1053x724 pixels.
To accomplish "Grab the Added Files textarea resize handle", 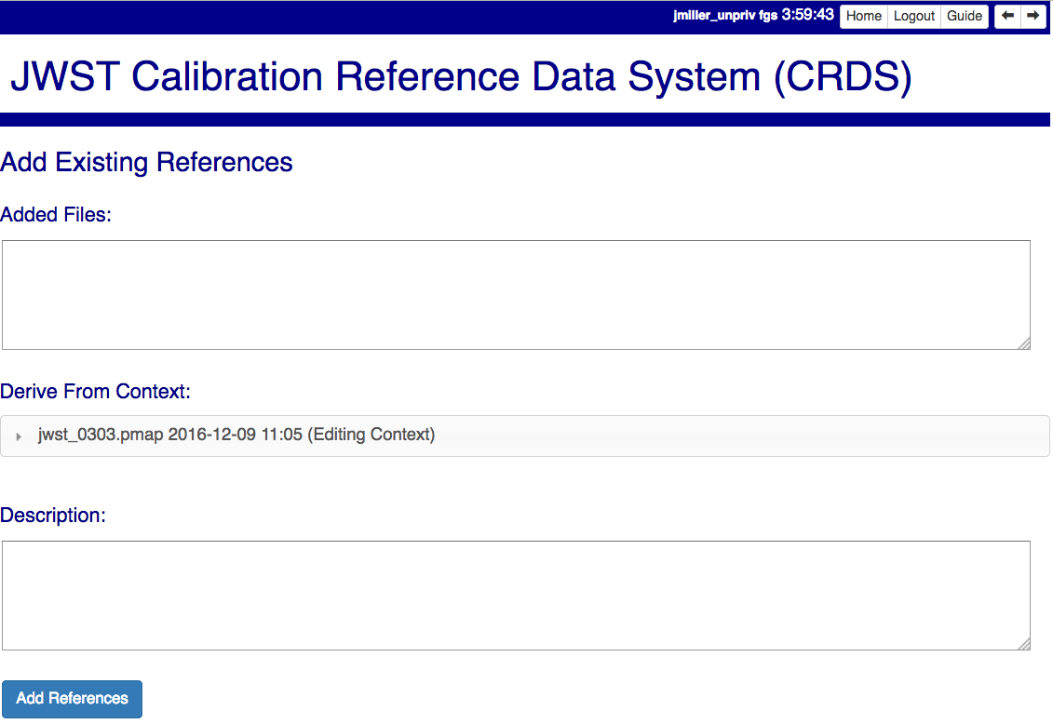I will coord(1024,343).
